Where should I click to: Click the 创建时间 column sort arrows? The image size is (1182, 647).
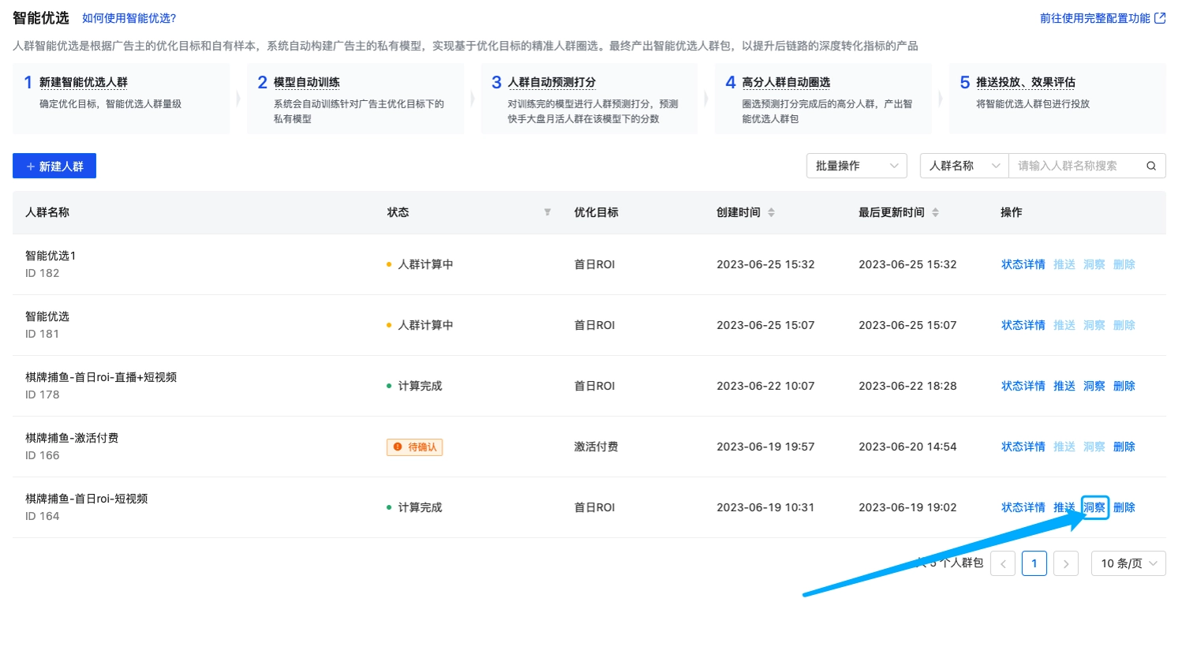(771, 212)
